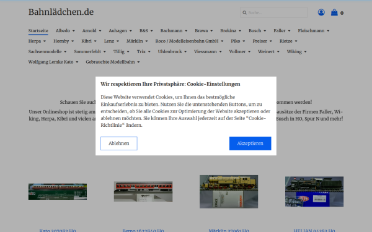
Task: Open the Kato 307082 Ho product image
Action: [58, 192]
